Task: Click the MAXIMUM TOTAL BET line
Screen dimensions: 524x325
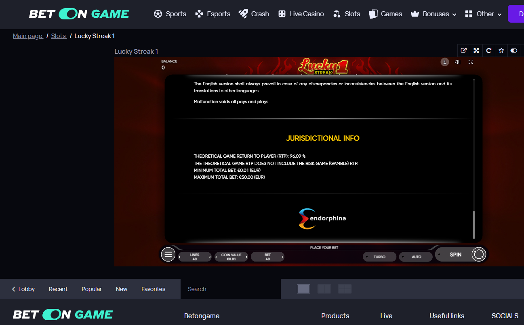Action: point(229,177)
